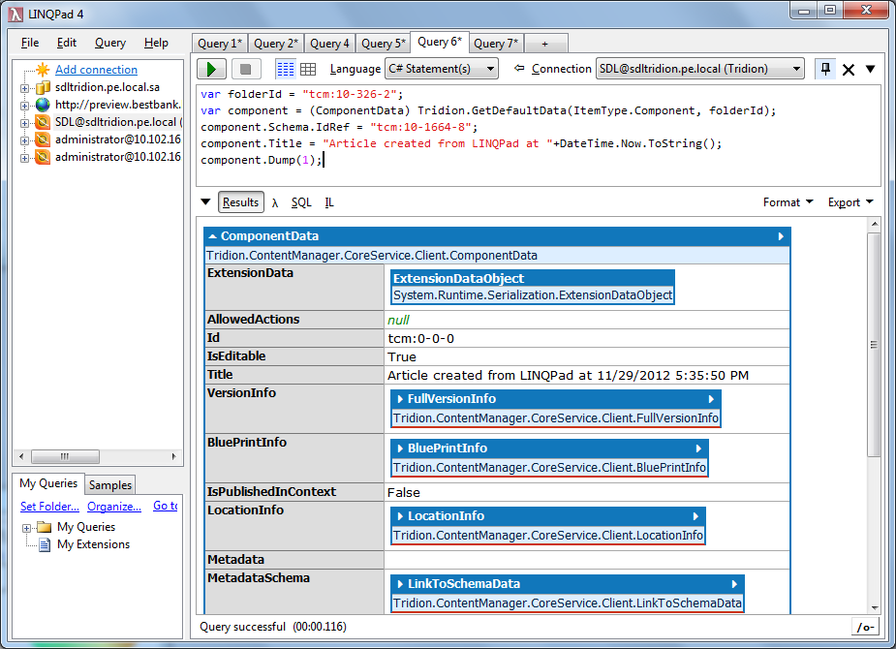
Task: Click the Add connection link
Action: click(96, 70)
